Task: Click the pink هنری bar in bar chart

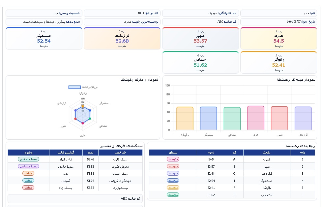Action: tap(256, 118)
